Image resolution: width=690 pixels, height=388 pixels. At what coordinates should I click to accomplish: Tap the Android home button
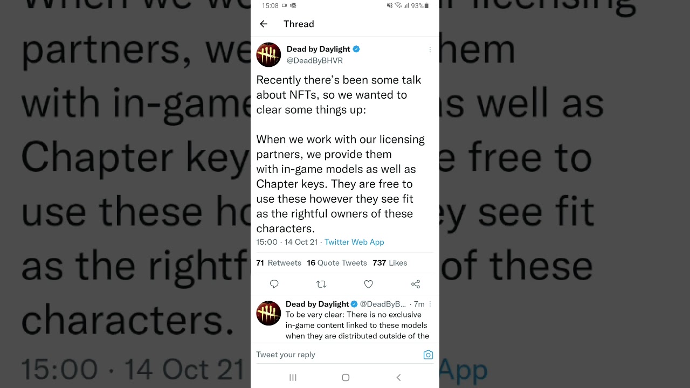click(346, 377)
